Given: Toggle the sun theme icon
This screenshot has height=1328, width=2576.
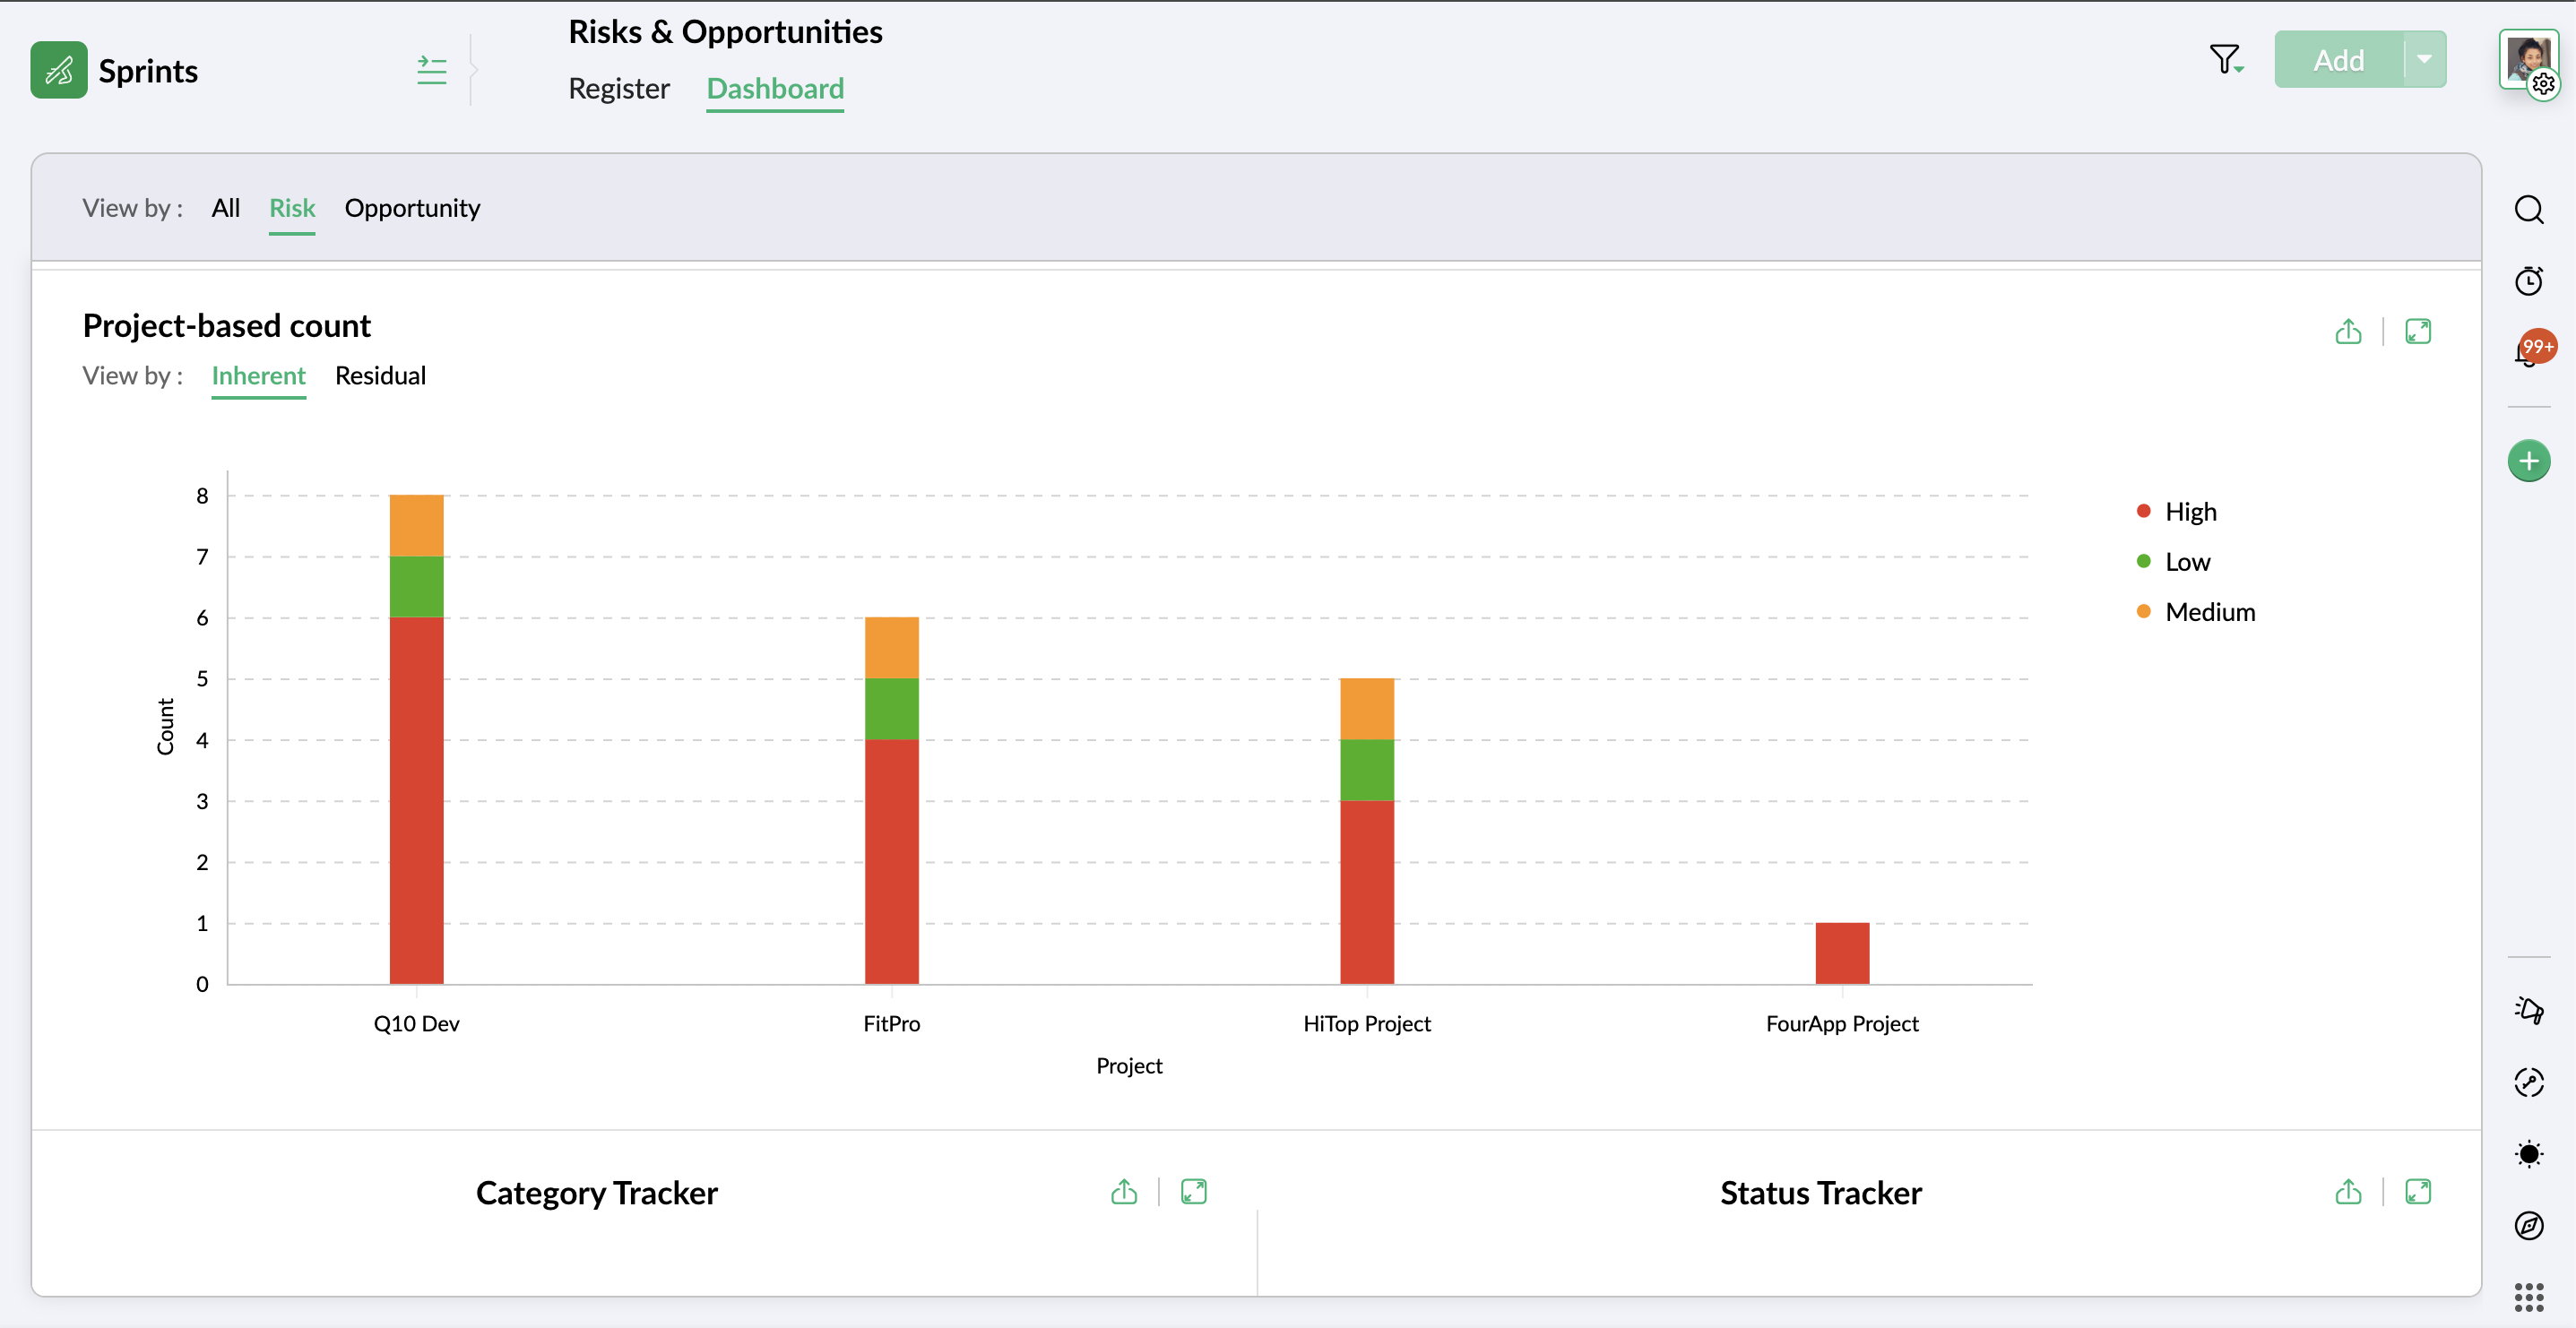Looking at the screenshot, I should pos(2529,1154).
